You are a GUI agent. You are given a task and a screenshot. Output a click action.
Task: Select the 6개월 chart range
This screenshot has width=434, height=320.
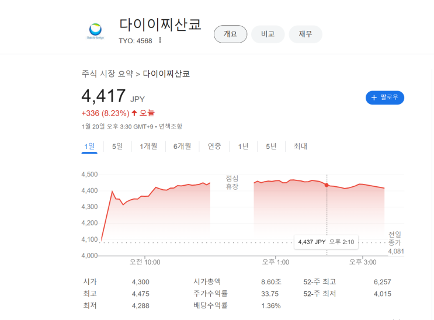[x=182, y=146]
